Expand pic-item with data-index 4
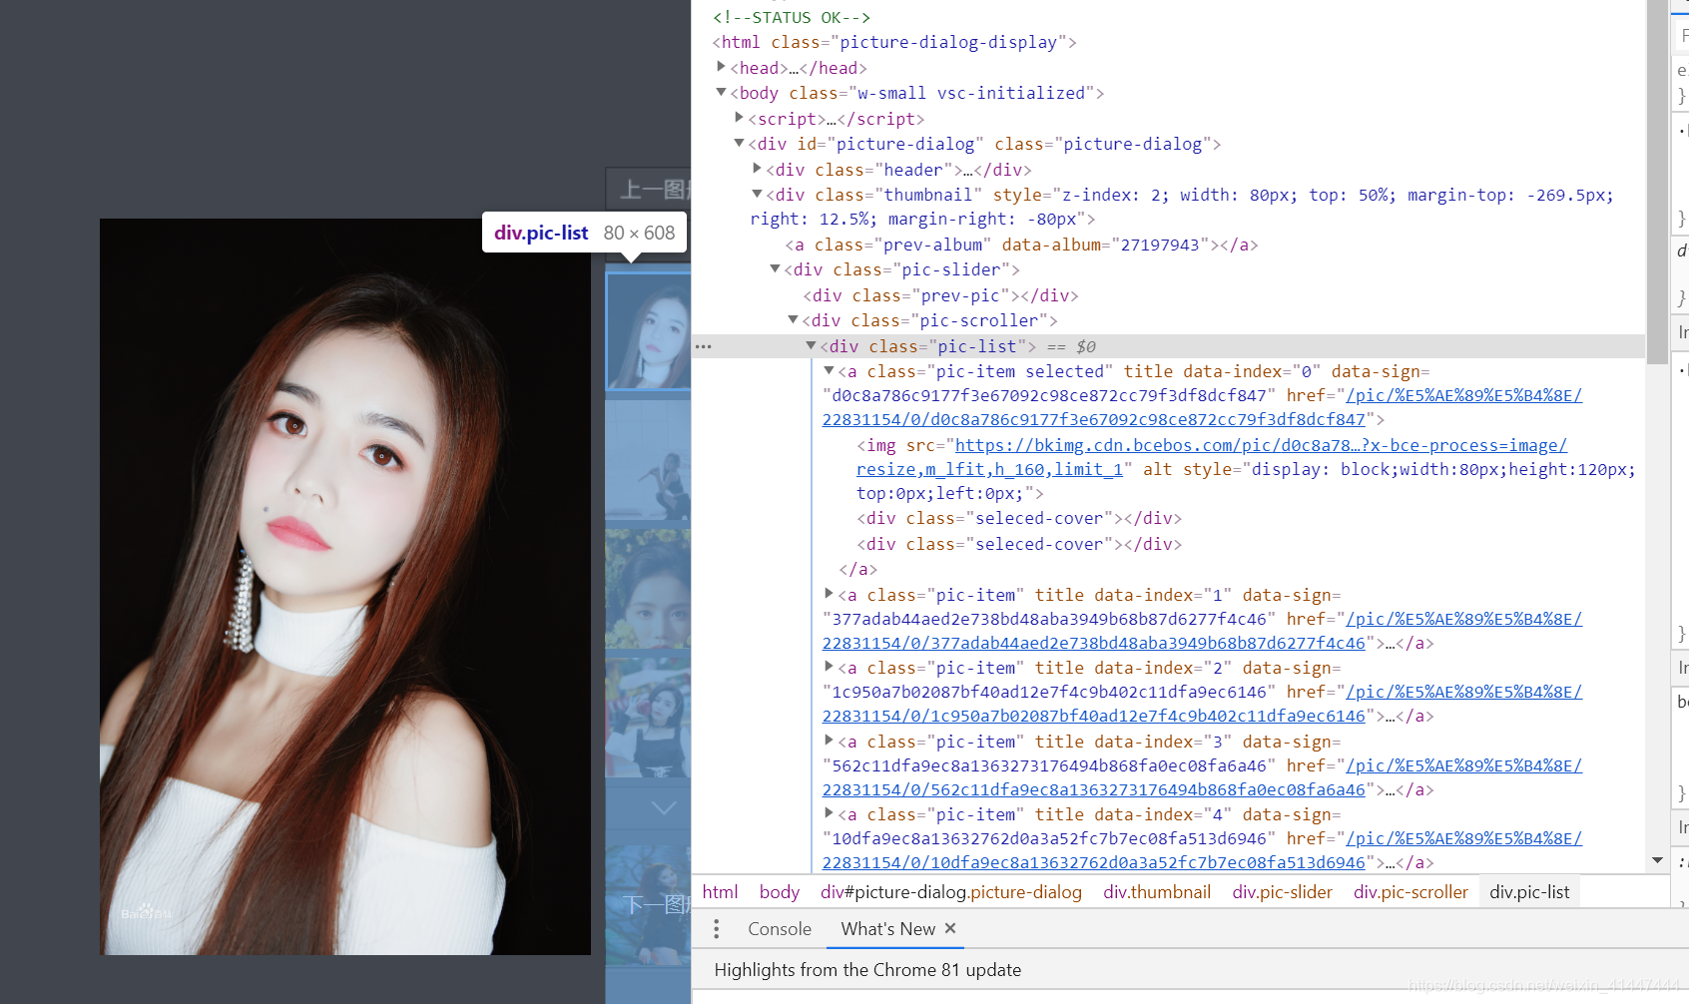The image size is (1689, 1004). pyautogui.click(x=829, y=813)
